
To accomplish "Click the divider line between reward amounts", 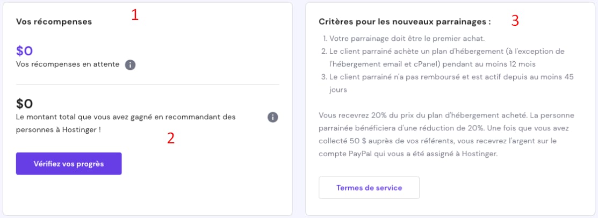I will click(x=148, y=84).
